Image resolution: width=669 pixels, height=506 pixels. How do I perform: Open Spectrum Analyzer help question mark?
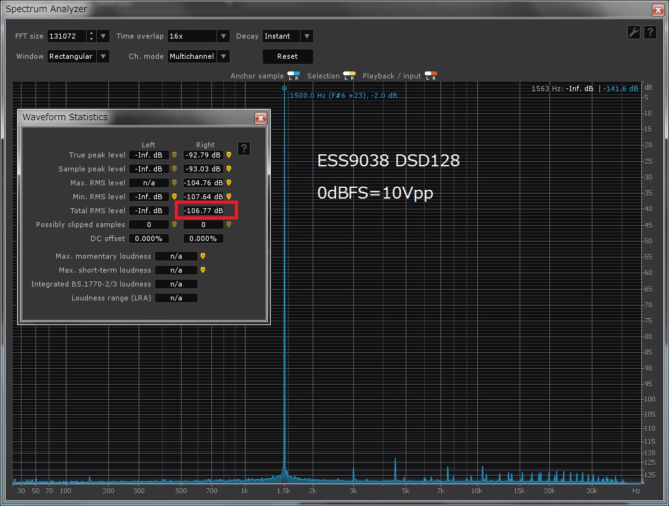click(x=650, y=32)
